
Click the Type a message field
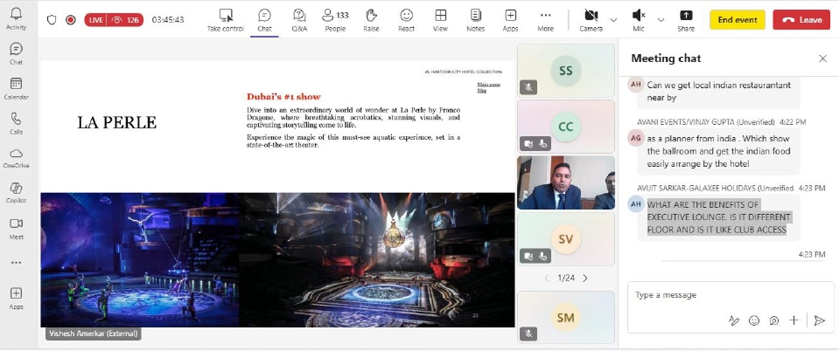click(730, 295)
